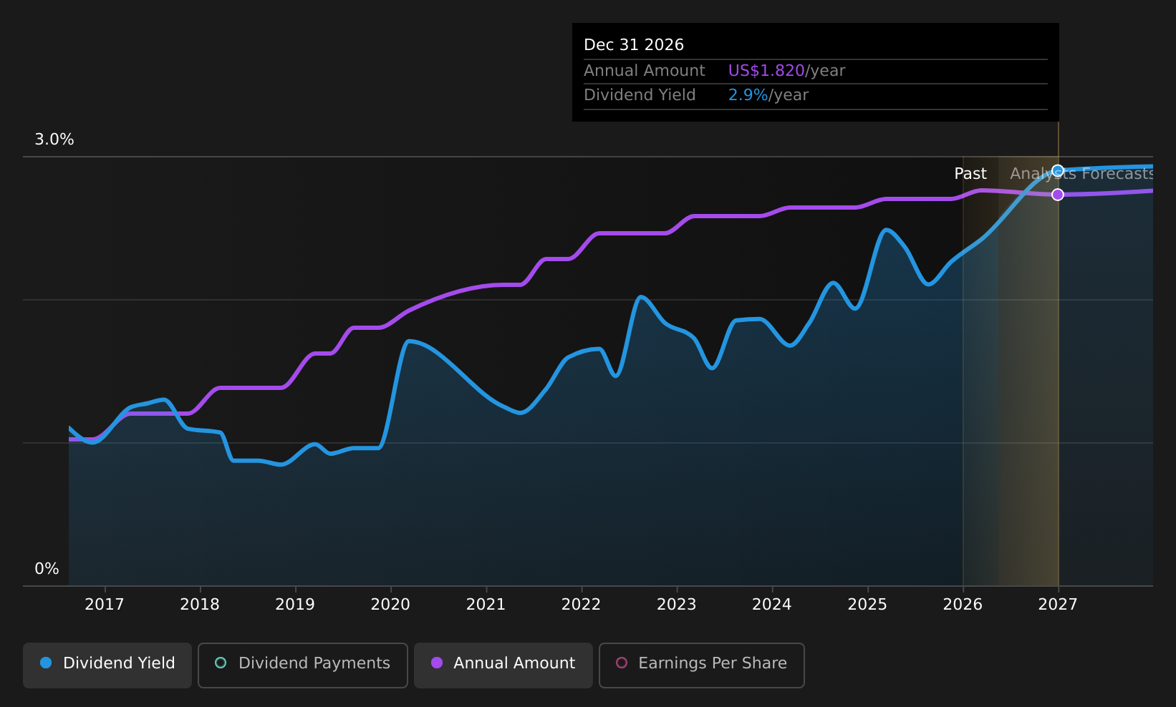
Task: Click the 0% y-axis label
Action: pos(47,569)
